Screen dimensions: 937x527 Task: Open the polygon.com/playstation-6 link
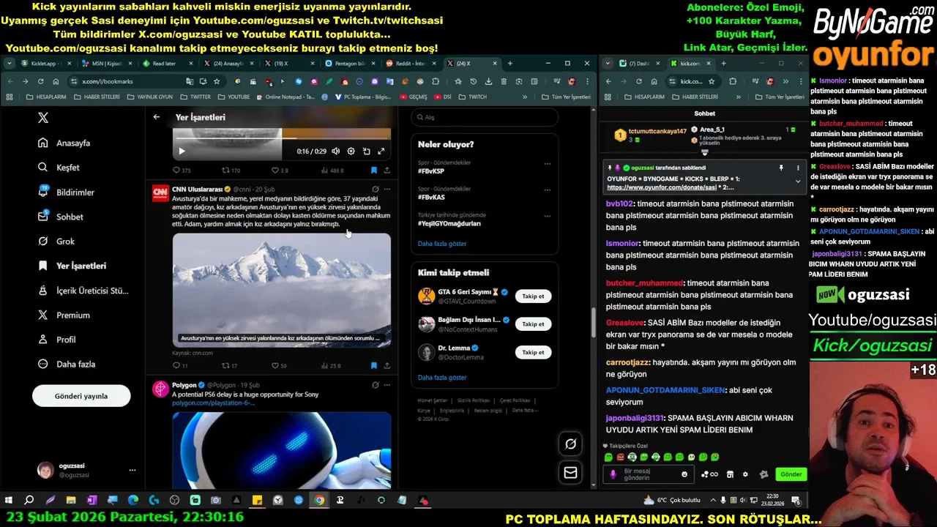click(213, 403)
